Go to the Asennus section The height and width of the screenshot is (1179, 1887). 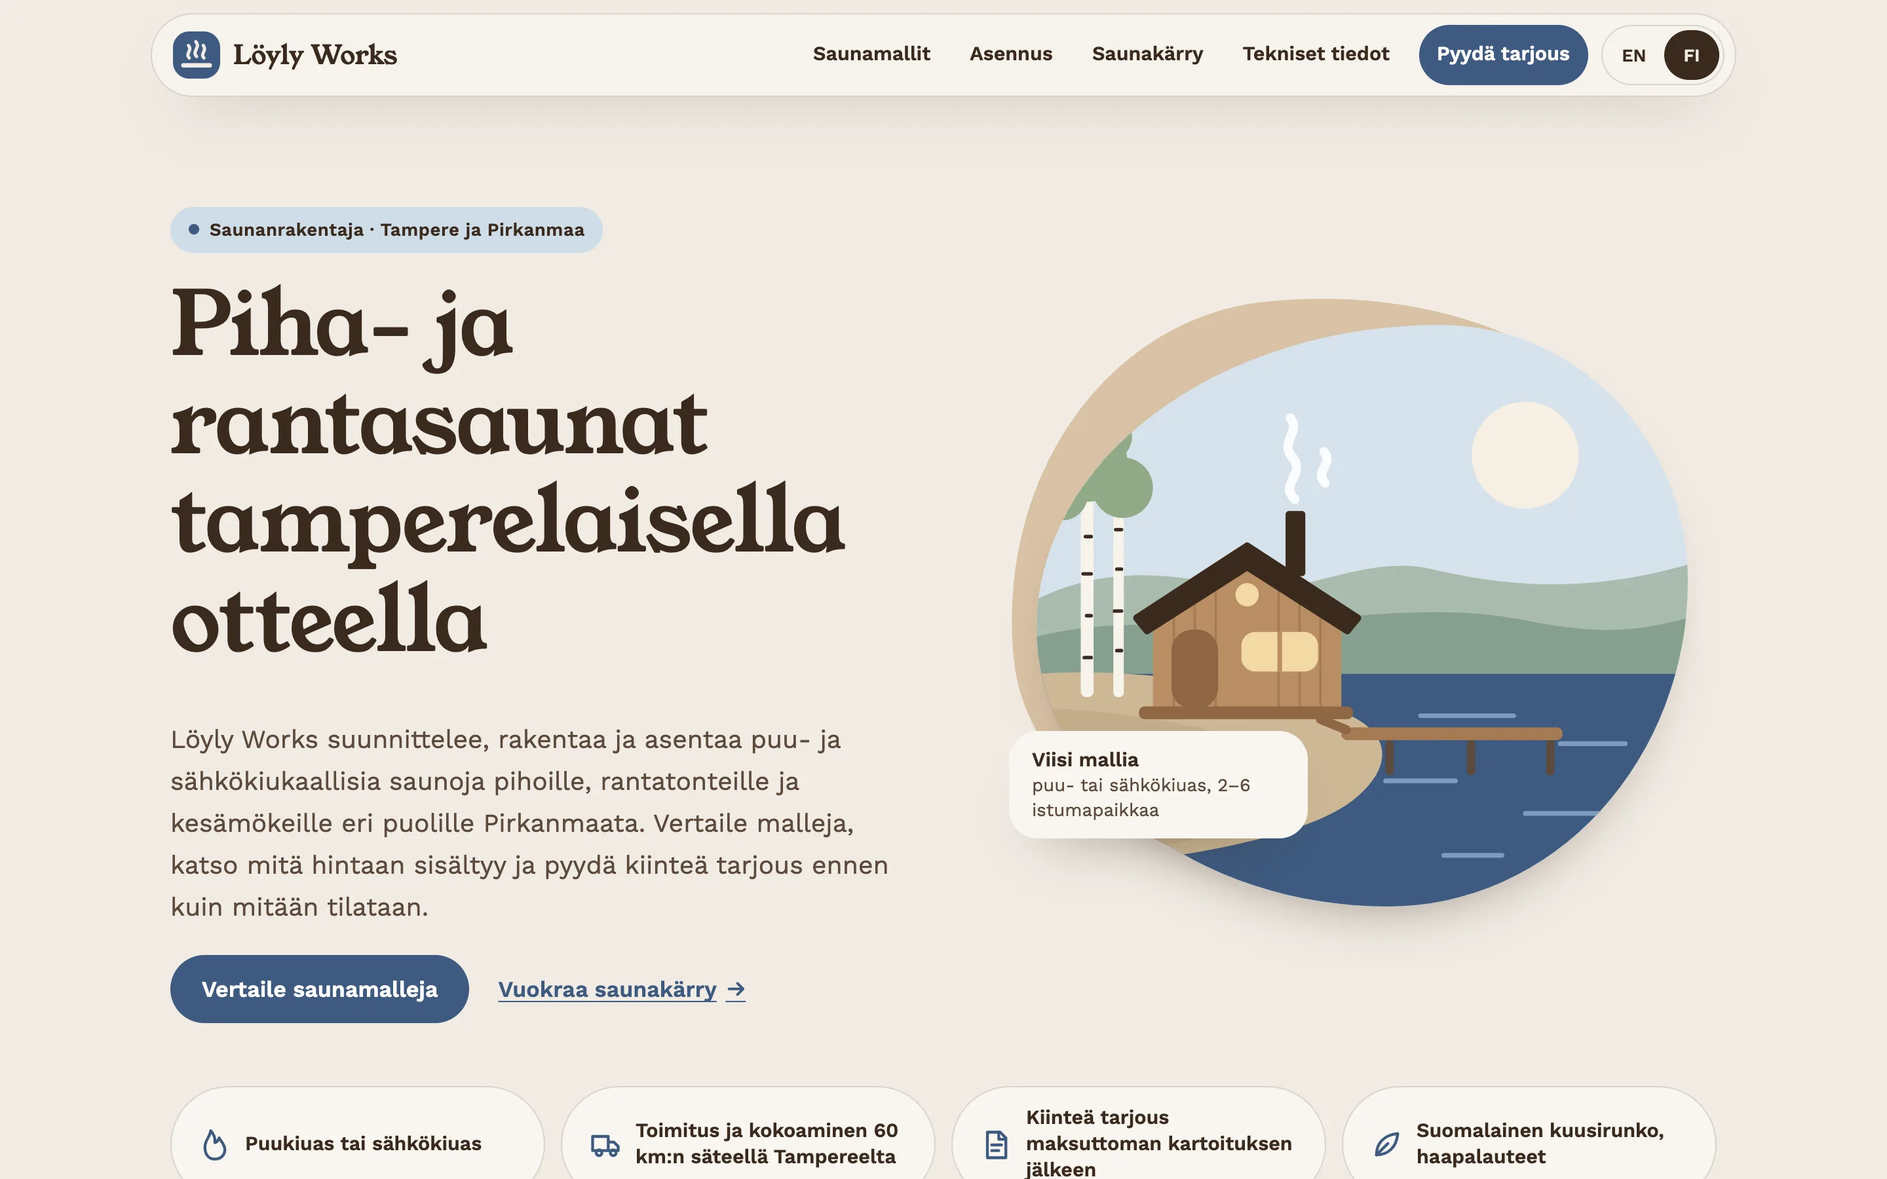[1010, 54]
